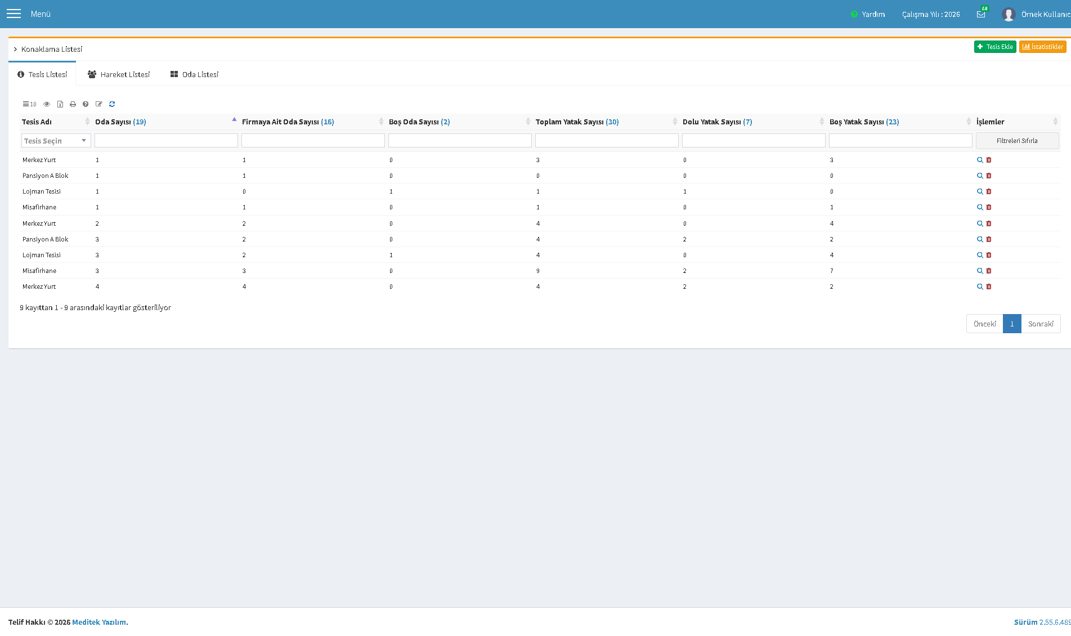Click the green Tesis Ekle button
Image resolution: width=1071 pixels, height=636 pixels.
(x=995, y=47)
